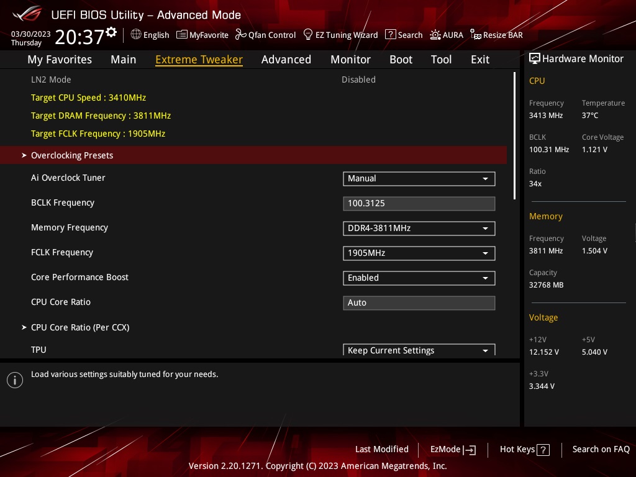Click the BCLK 100.31 MHz reading
This screenshot has width=636, height=477.
549,149
